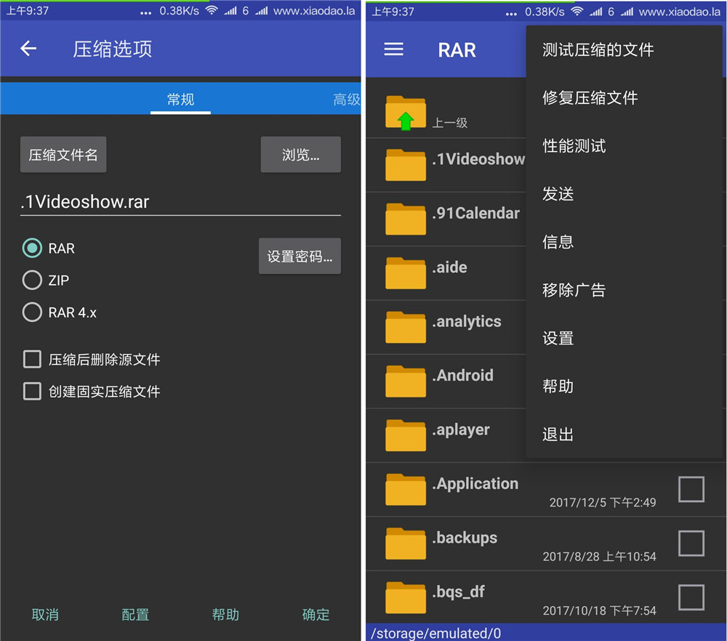Open the .Android folder icon

point(405,381)
